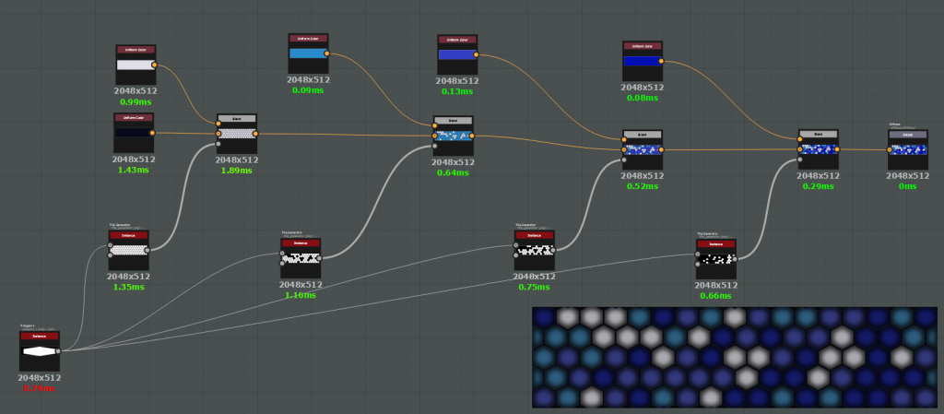Screen dimensions: 944x414
Task: Click the large hexagon tile pattern preview image
Action: (x=735, y=358)
